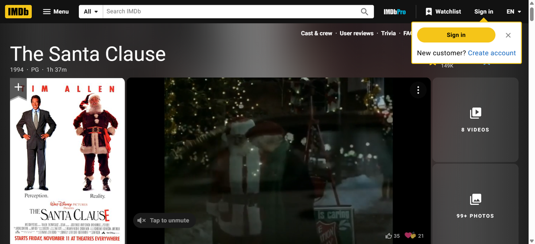This screenshot has height=244, width=535.
Task: Click the PG rating label
Action: tap(35, 70)
